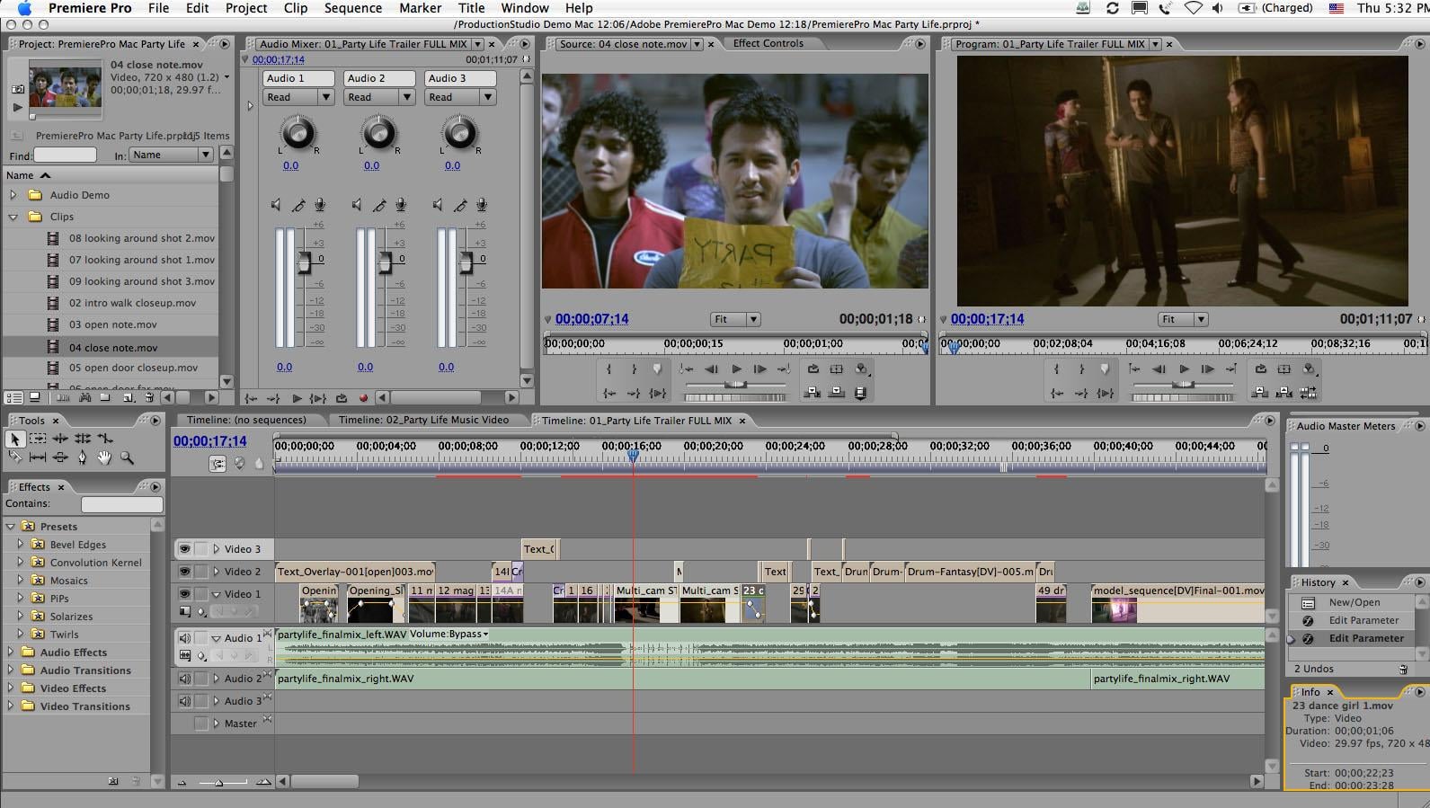Expand the Audio Demo folder
This screenshot has height=808, width=1430.
pos(13,195)
